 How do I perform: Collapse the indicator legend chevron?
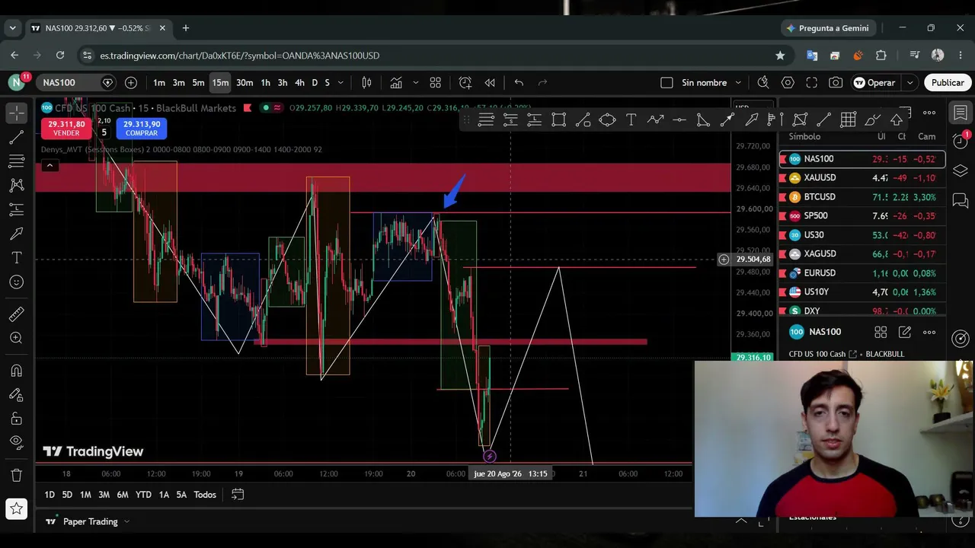click(x=50, y=165)
